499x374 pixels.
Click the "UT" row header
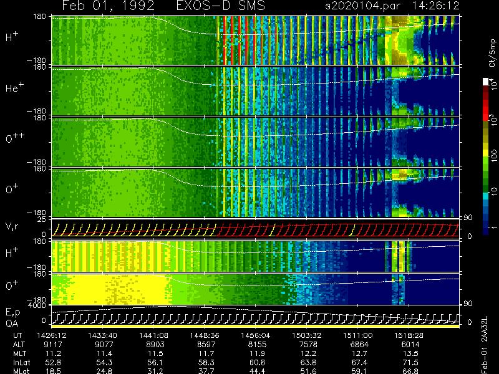click(17, 335)
